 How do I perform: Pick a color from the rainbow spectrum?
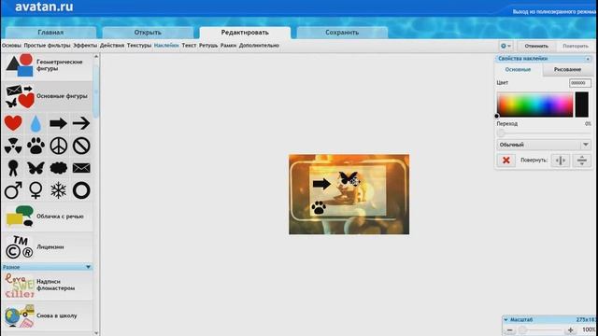[534, 105]
